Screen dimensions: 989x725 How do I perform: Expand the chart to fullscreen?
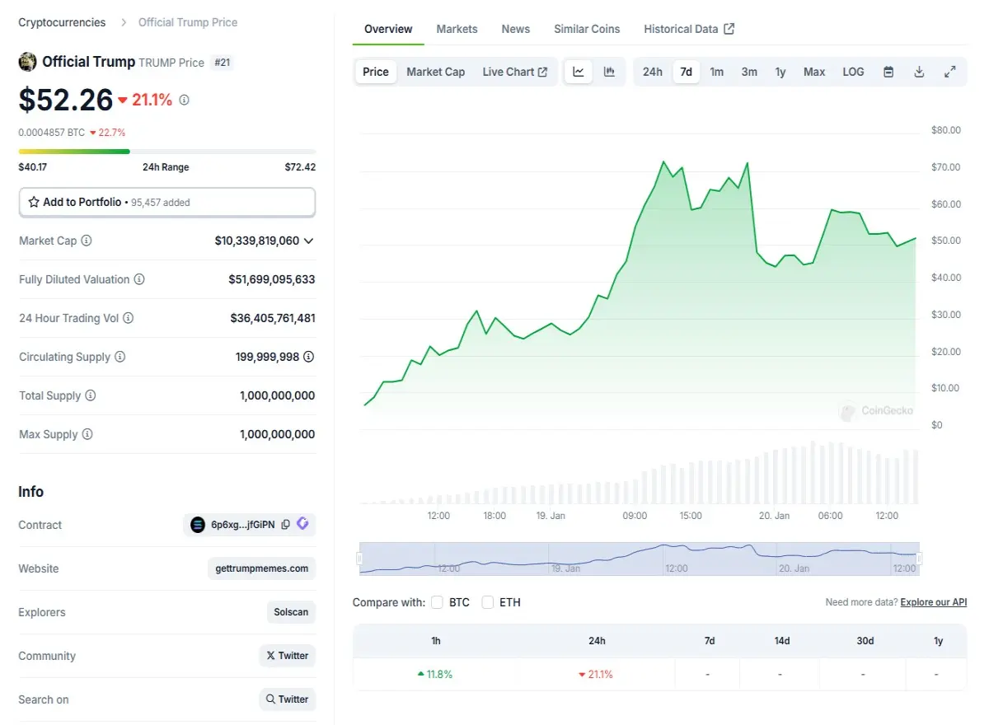coord(949,72)
